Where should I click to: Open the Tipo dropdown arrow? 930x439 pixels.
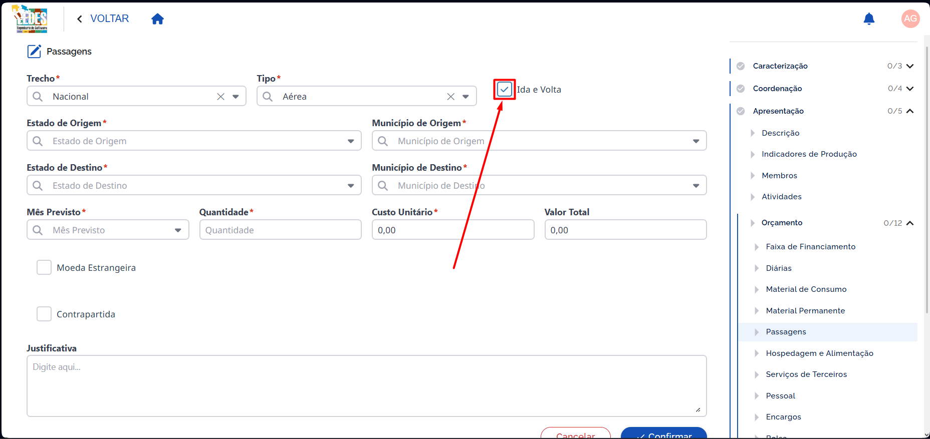tap(466, 97)
